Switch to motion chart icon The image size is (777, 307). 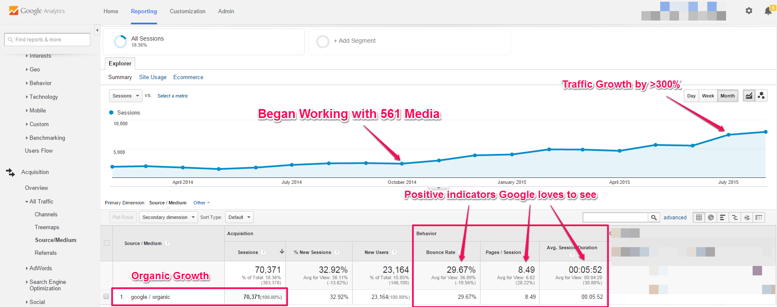[x=761, y=96]
